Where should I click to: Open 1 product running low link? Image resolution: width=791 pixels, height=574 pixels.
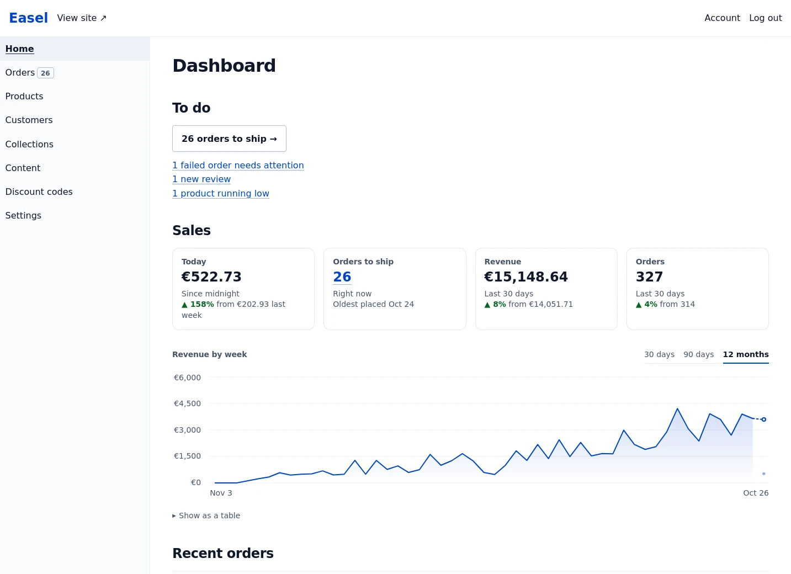coord(221,193)
